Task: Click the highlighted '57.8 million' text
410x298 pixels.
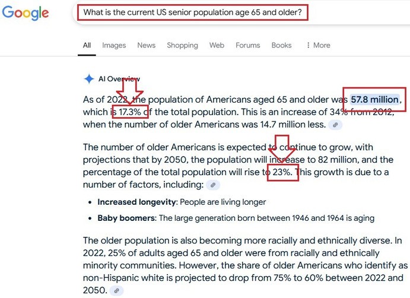Action: (375, 99)
